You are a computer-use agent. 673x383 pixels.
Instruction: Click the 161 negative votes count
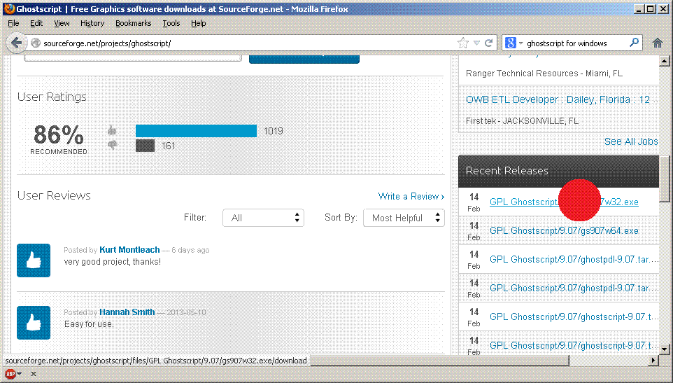pyautogui.click(x=168, y=146)
